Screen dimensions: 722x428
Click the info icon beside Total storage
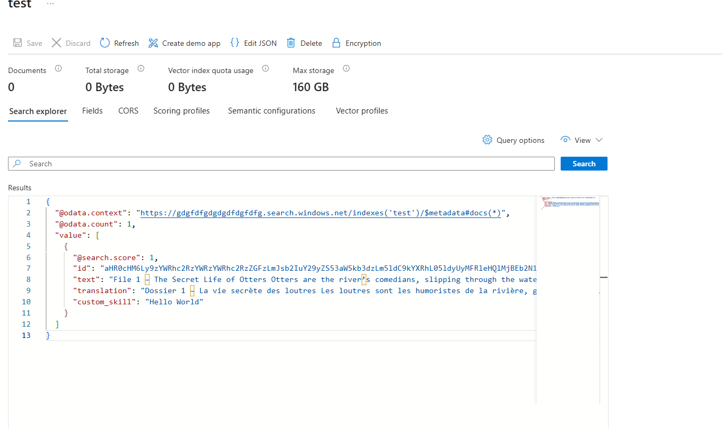(x=141, y=69)
